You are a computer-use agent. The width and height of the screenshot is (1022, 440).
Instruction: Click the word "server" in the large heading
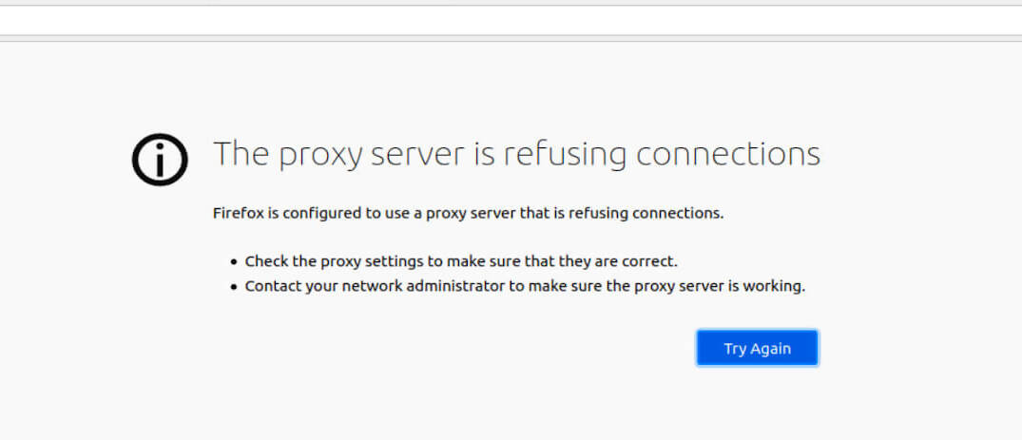tap(420, 153)
